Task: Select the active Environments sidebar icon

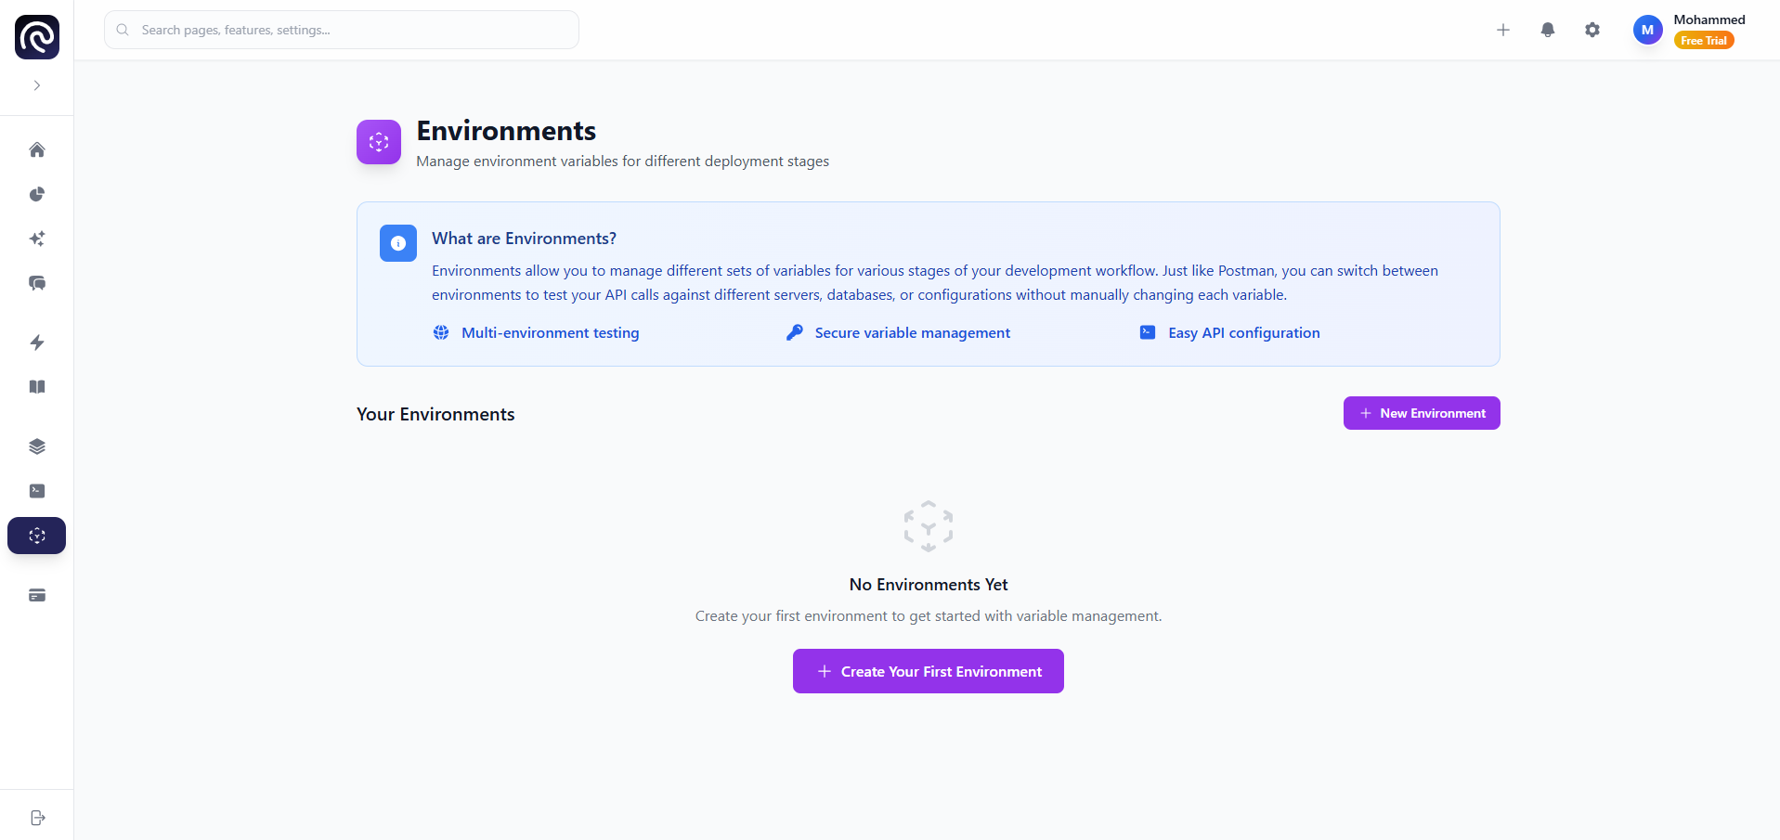Action: tap(37, 536)
